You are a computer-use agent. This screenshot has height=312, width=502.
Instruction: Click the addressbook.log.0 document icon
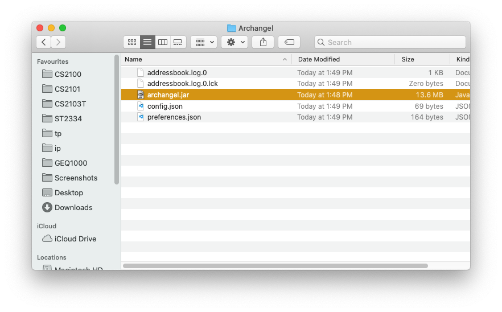[x=140, y=72]
